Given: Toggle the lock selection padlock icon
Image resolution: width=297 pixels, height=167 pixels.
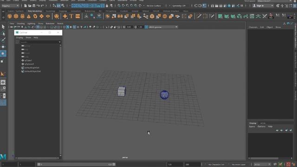Looking at the screenshot, I should pos(107,6).
